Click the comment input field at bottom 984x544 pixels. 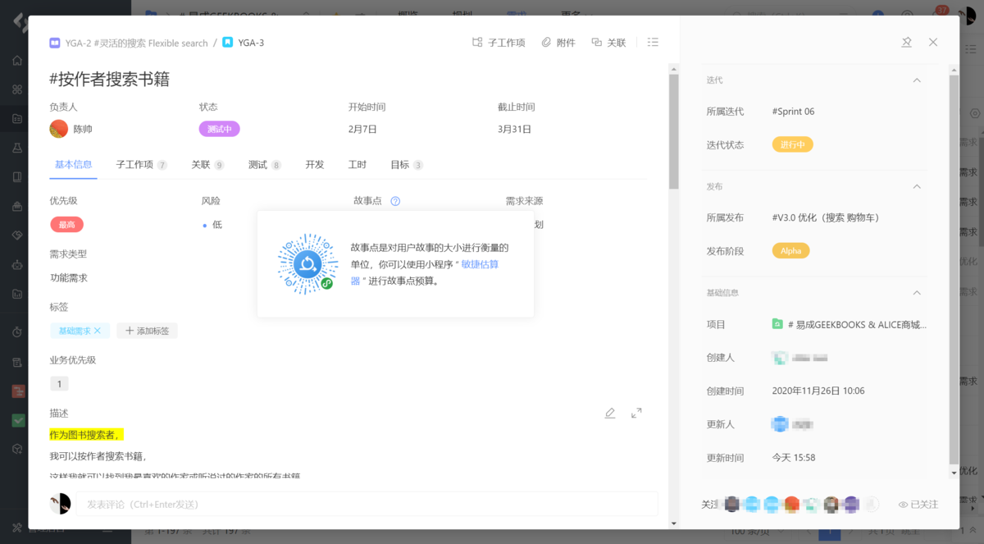[369, 503]
